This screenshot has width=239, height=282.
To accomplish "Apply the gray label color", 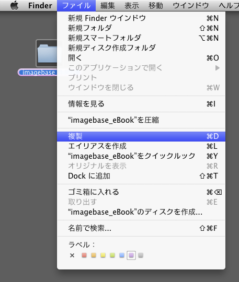I will pyautogui.click(x=141, y=255).
